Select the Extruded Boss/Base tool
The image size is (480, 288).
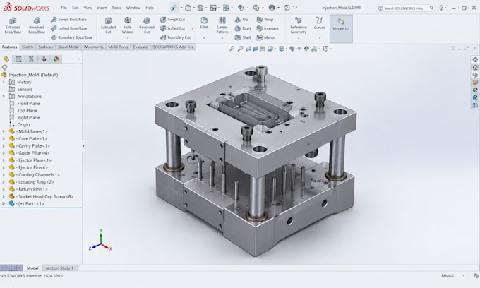coord(13,25)
